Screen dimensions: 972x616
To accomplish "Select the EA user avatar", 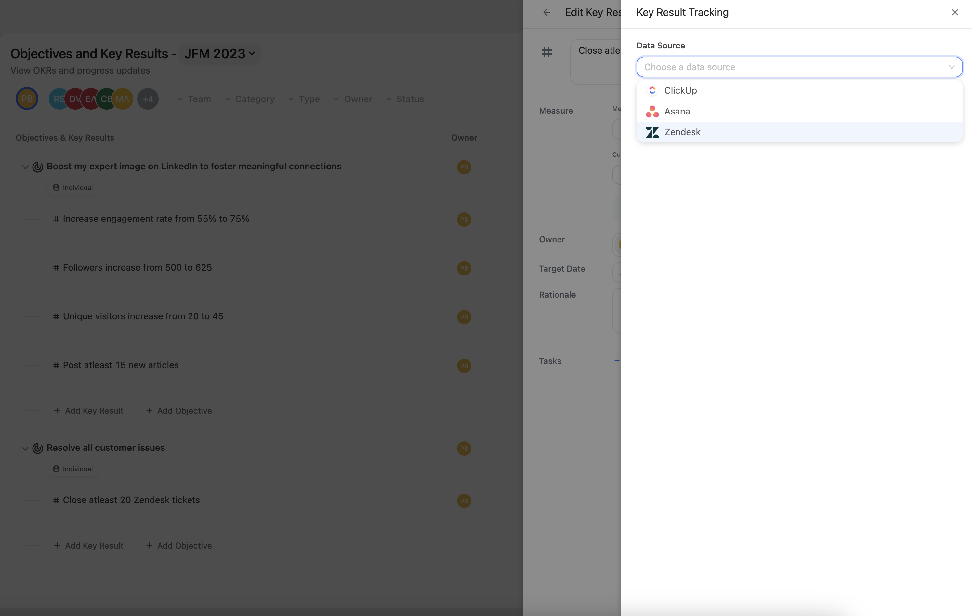I will tap(89, 99).
